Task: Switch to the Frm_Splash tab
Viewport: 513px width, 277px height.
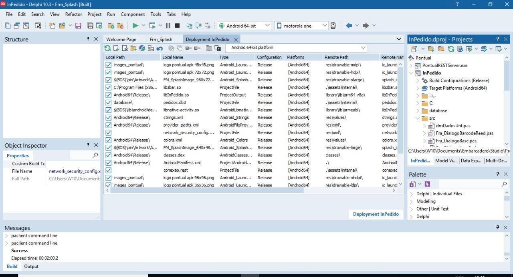Action: (161, 39)
